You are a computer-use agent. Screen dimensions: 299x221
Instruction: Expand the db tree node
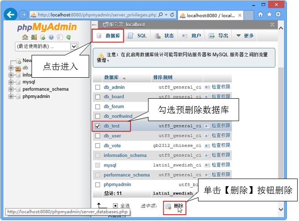(11, 67)
